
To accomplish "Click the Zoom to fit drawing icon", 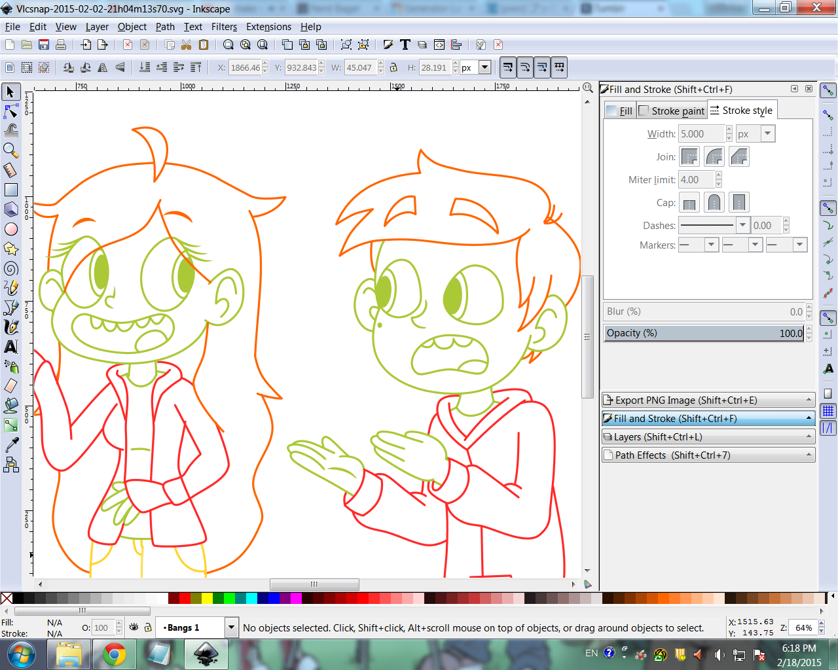I will coord(246,44).
